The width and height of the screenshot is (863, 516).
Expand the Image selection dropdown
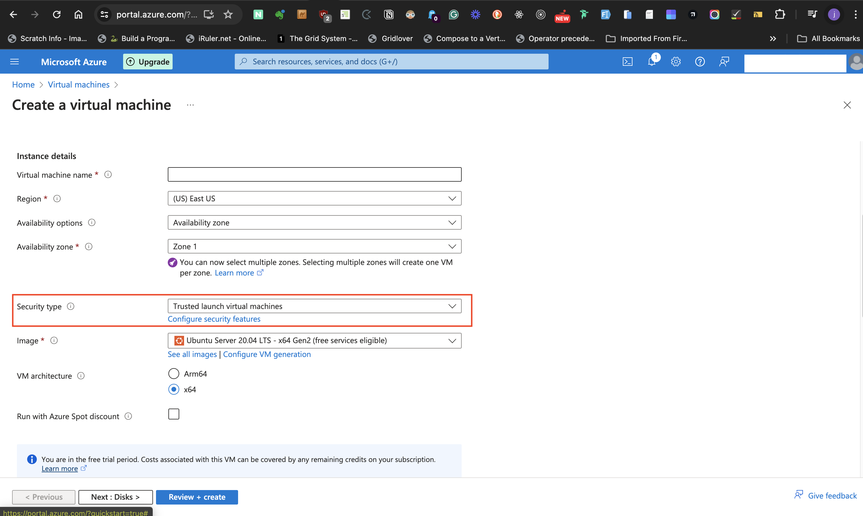pos(314,340)
